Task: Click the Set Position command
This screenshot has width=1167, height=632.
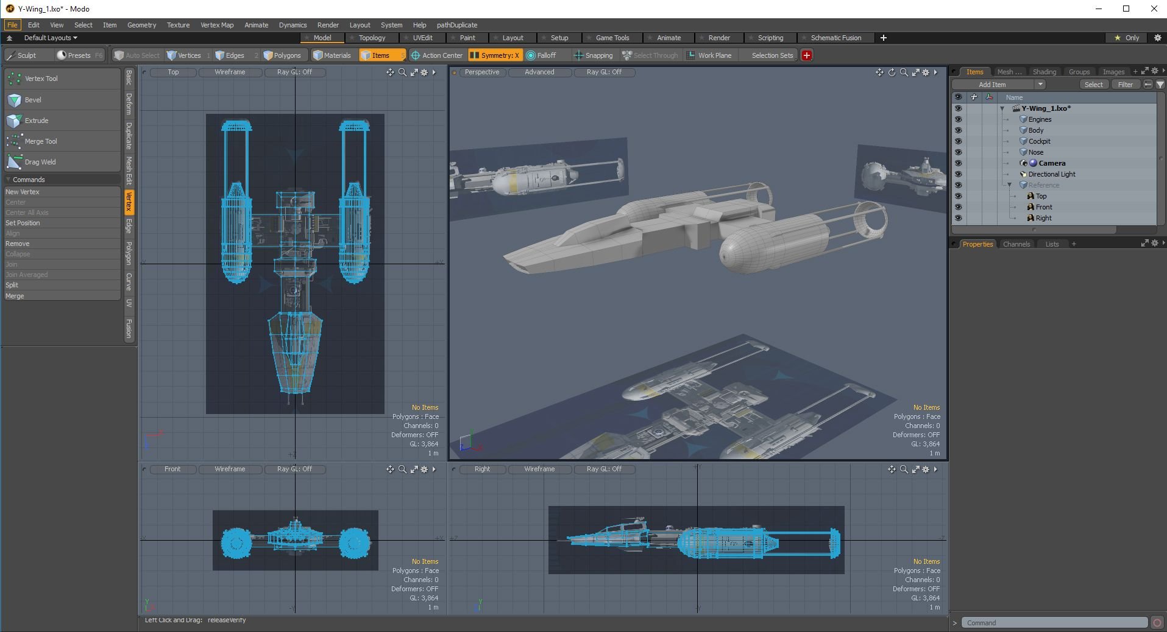Action: pyautogui.click(x=62, y=223)
